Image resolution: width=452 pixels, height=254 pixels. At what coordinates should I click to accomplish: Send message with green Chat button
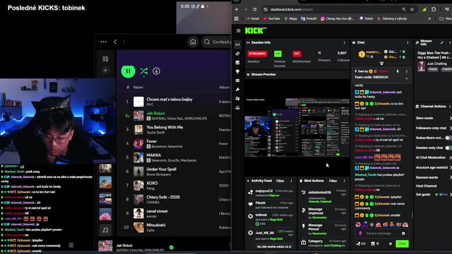click(402, 243)
